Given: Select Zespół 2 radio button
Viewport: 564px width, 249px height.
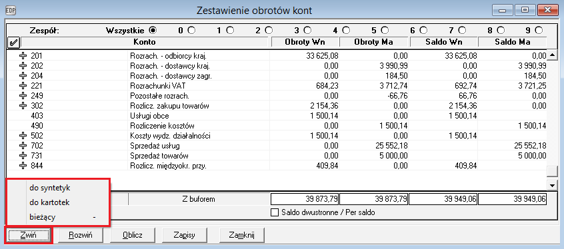Looking at the screenshot, I should [269, 31].
